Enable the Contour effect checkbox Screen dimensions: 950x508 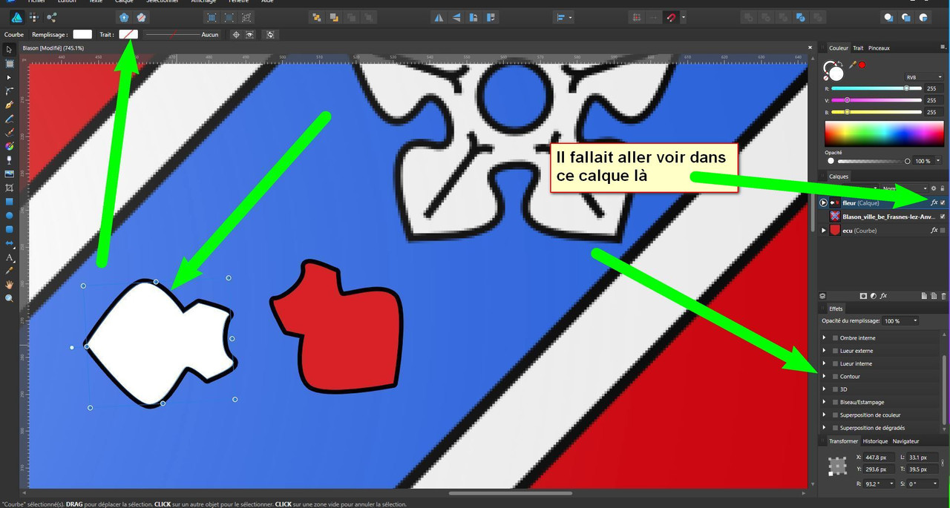(835, 376)
